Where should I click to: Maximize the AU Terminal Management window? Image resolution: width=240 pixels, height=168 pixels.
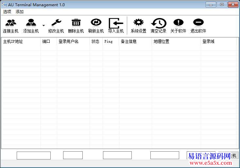222,5
